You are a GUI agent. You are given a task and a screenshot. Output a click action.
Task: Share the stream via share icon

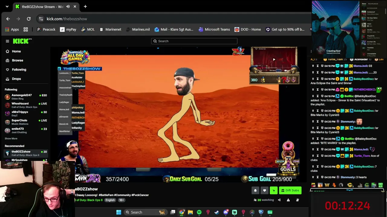[279, 200]
